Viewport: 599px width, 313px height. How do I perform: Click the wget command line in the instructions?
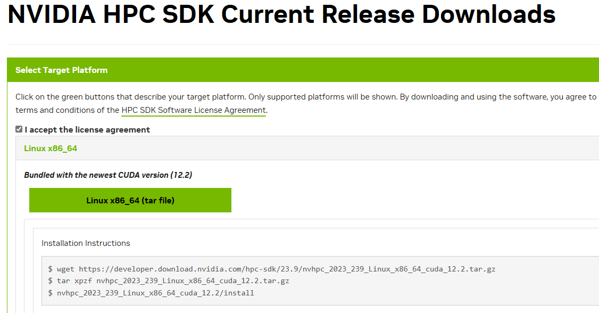coord(272,269)
